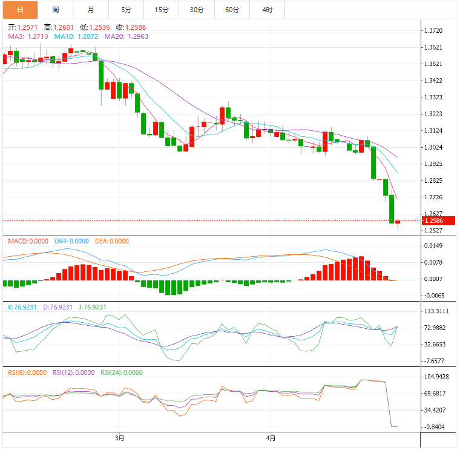460x453 pixels.
Task: Open the 15分 timeframe tab
Action: [x=162, y=10]
